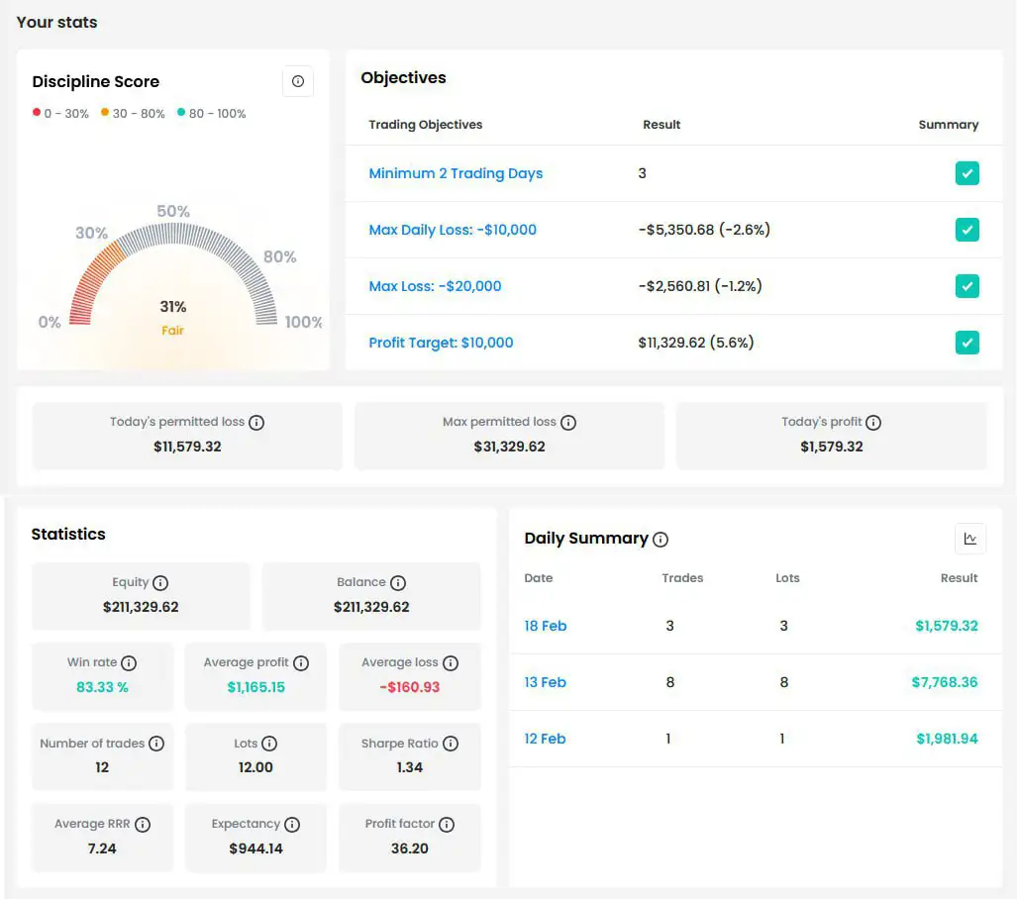The height and width of the screenshot is (899, 1017).
Task: Click info icon next to Max permitted loss
Action: point(568,423)
